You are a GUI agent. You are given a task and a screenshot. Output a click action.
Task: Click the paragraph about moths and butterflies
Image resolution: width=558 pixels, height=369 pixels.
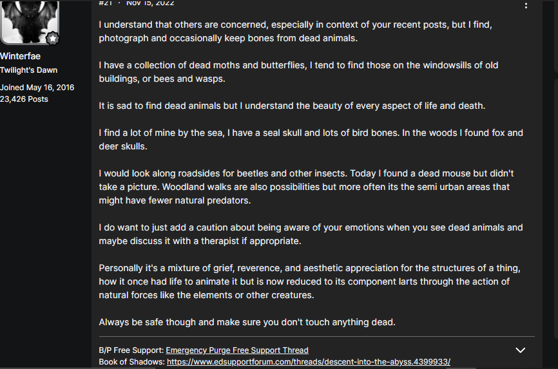(298, 72)
